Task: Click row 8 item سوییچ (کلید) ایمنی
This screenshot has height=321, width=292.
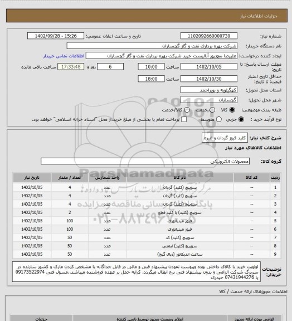Action: [180, 246]
